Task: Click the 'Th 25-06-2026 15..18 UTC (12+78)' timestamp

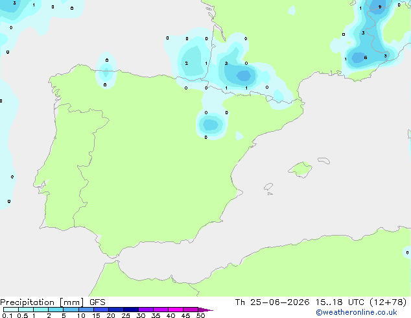Action: pos(321,302)
